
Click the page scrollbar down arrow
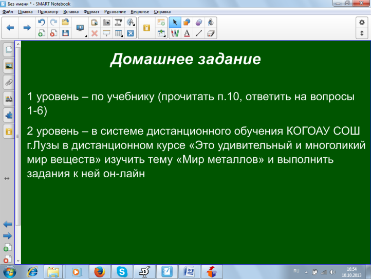(18, 262)
